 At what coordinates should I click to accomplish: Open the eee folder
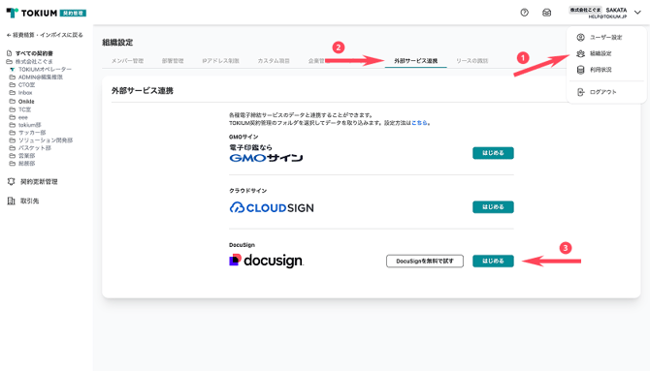(23, 117)
